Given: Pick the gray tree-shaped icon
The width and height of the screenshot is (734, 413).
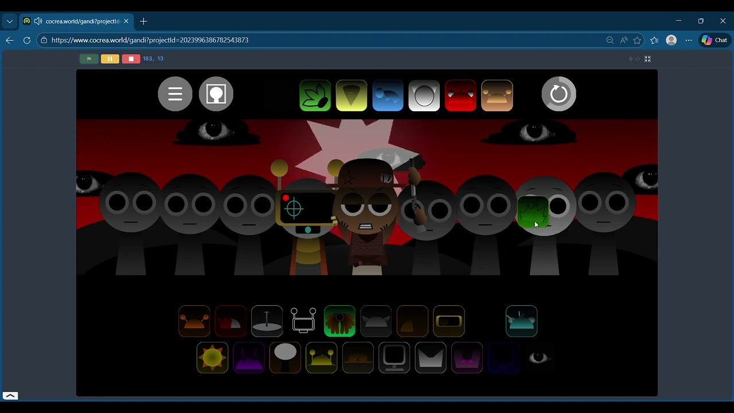Looking at the screenshot, I should [285, 357].
